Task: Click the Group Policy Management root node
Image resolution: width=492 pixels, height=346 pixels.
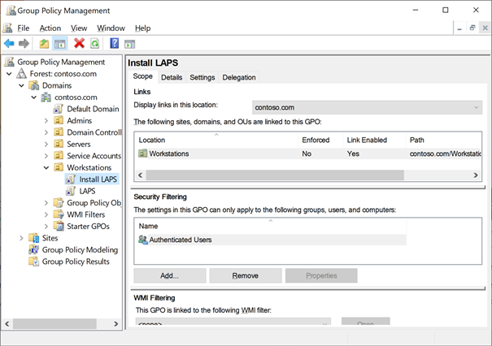Action: (x=61, y=62)
